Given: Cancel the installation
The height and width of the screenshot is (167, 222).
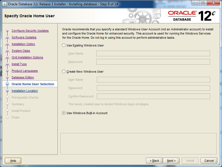Looking at the screenshot, I should 209,161.
